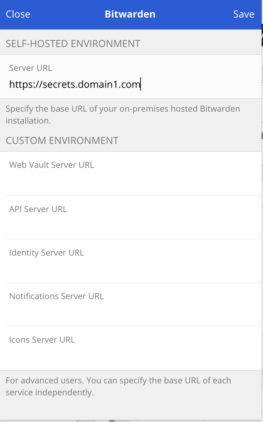Click the Self-Hosted Environment section header

click(x=73, y=44)
